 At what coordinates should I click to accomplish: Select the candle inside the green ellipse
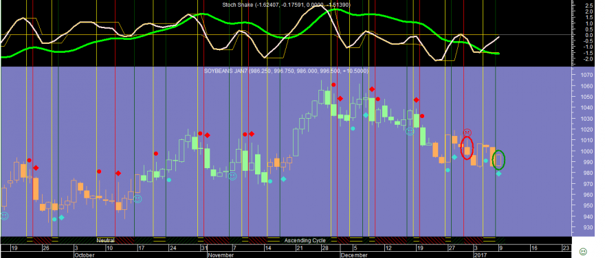click(499, 160)
